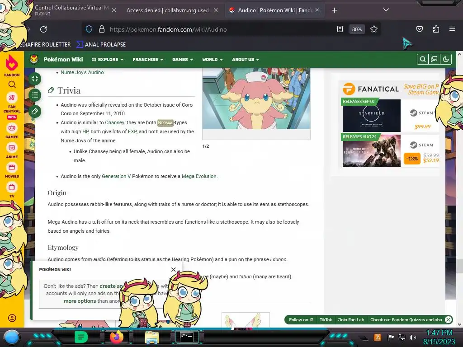This screenshot has width=463, height=347.
Task: Open Anime section in Fandom sidebar
Action: [x=12, y=151]
